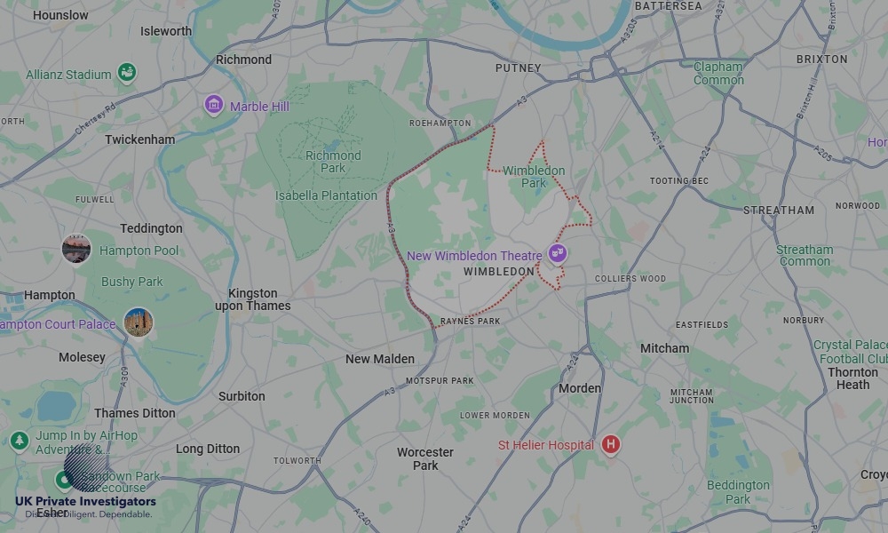This screenshot has width=888, height=533.
Task: Select the Isabella Plantation label
Action: 326,195
